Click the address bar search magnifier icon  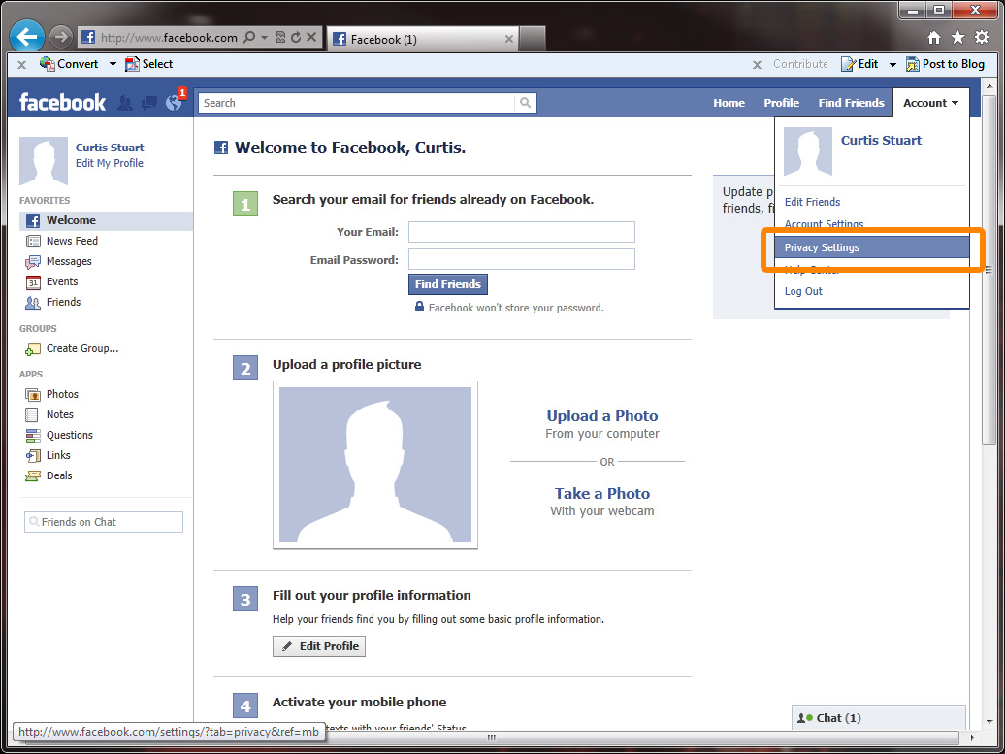(x=250, y=37)
